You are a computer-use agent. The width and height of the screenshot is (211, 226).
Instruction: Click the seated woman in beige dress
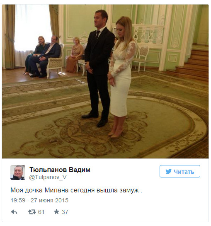click(75, 55)
